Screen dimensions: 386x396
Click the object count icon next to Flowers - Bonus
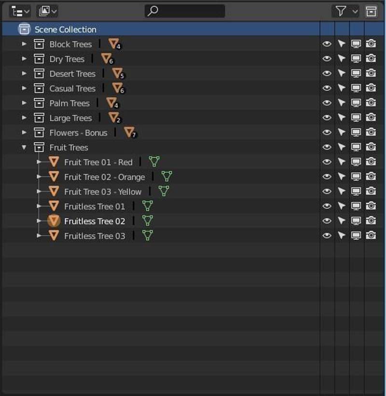pos(129,133)
